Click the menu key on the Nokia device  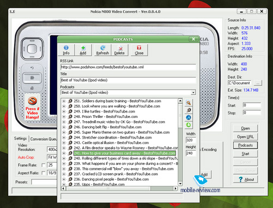coord(32,78)
